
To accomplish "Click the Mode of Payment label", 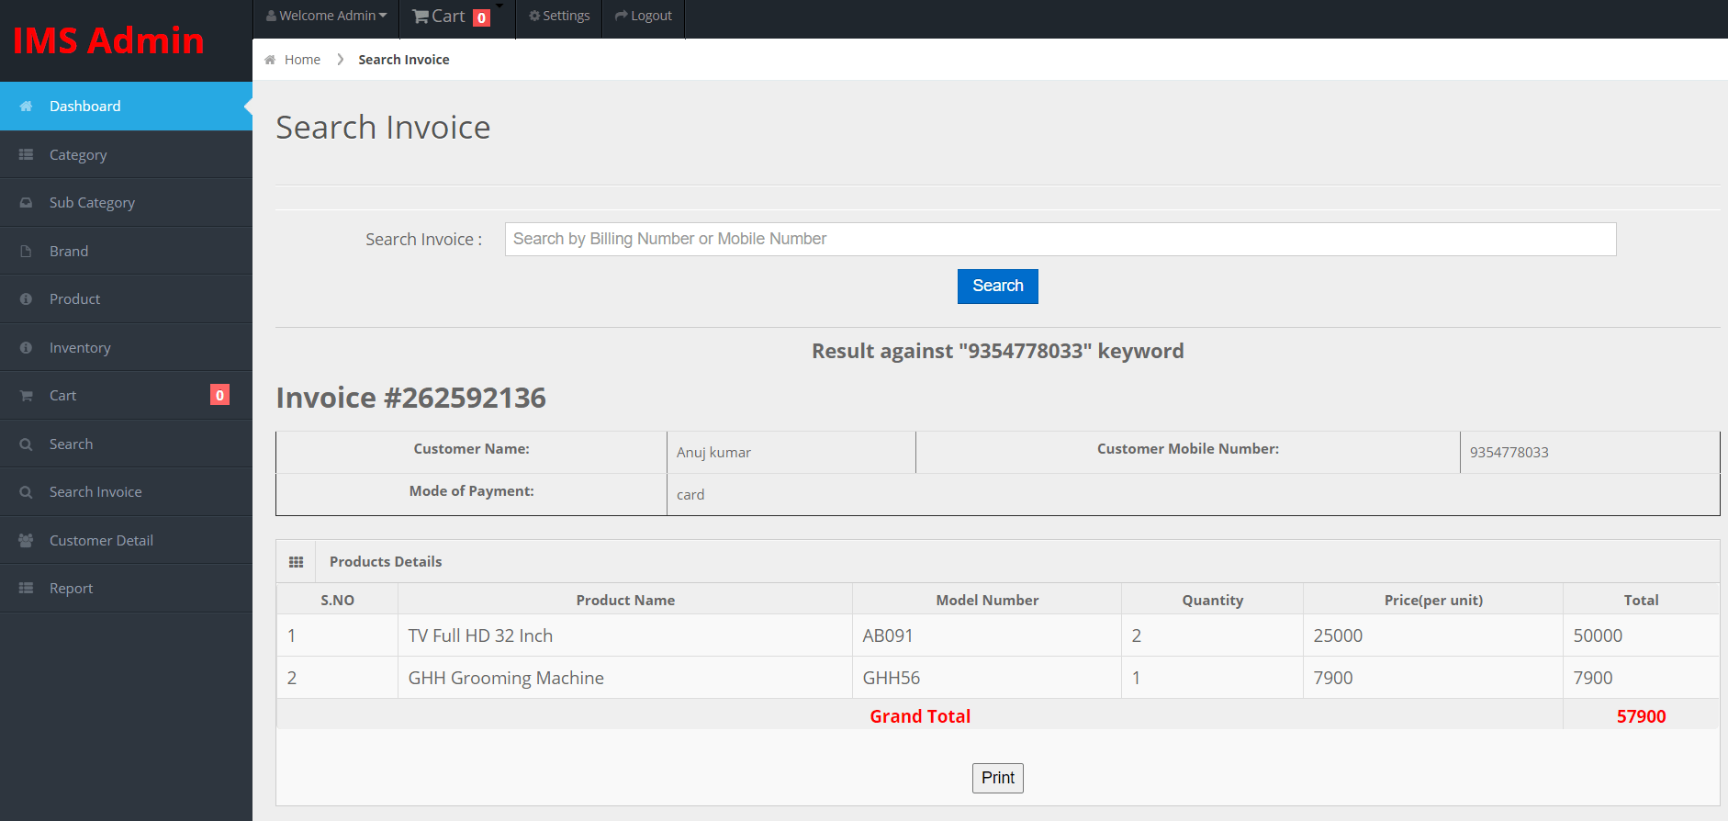I will click(x=472, y=491).
